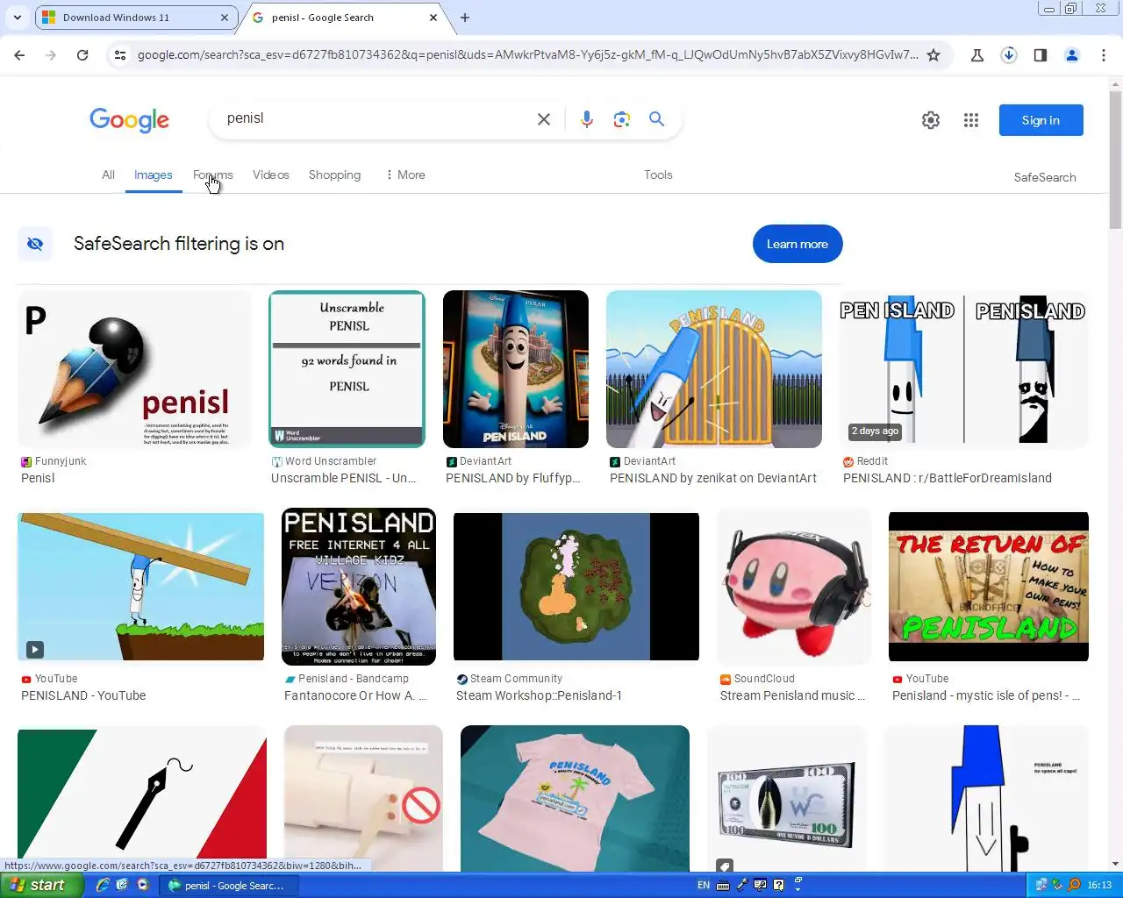Select the All search tab
1123x898 pixels.
click(108, 175)
